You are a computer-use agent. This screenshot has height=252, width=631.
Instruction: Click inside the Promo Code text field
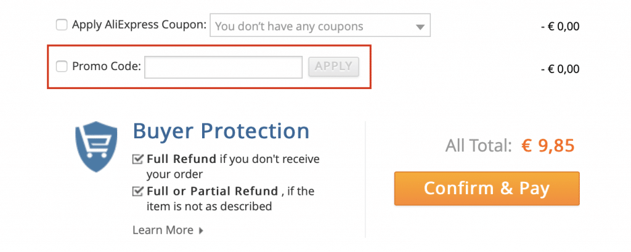point(223,67)
